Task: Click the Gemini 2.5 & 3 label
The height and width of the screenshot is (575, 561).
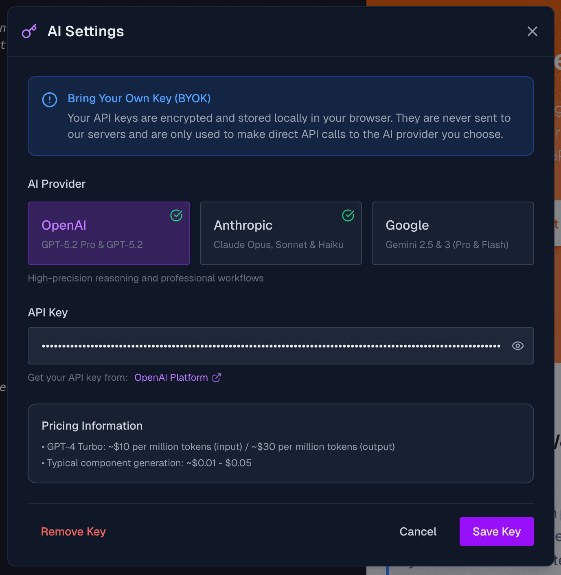Action: tap(447, 244)
